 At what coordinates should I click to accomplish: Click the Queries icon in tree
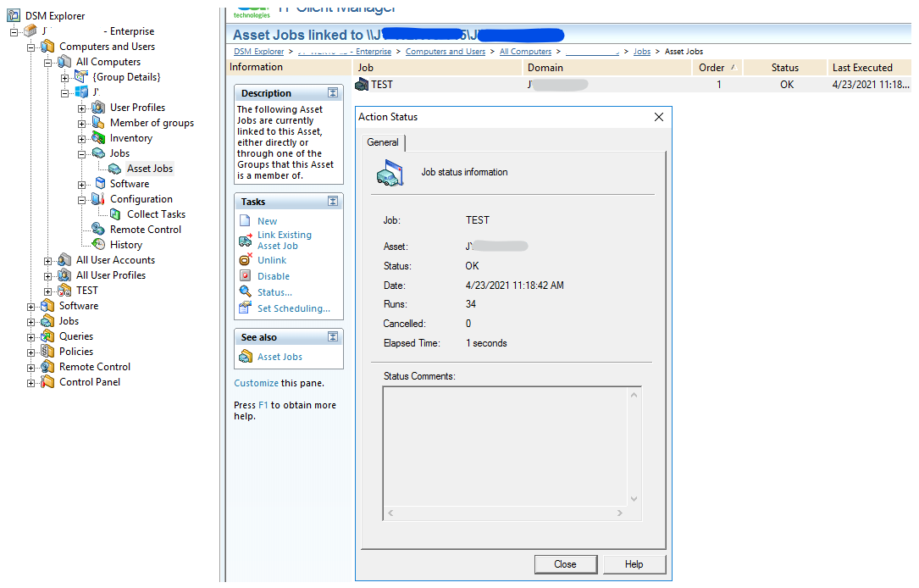(47, 336)
